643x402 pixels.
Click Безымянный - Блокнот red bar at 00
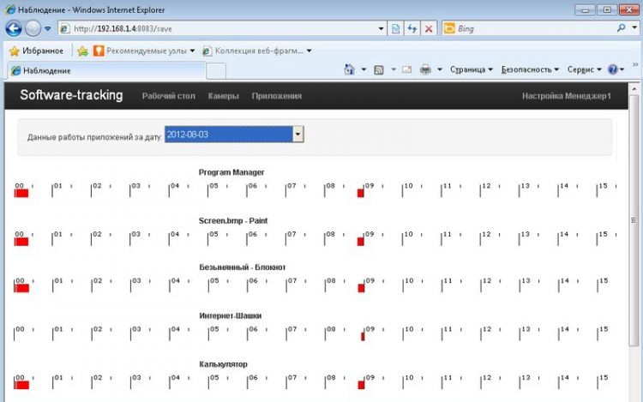(x=21, y=288)
